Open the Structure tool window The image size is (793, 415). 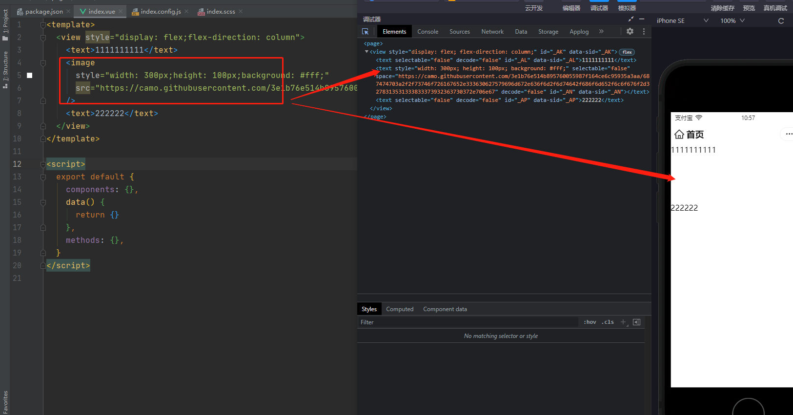(5, 70)
